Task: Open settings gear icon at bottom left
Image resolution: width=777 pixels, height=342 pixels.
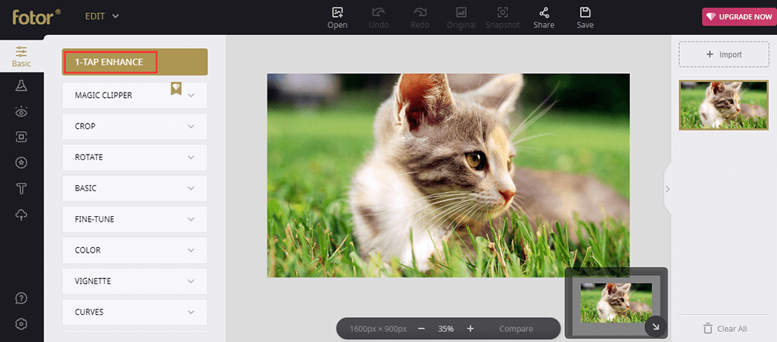Action: tap(22, 324)
